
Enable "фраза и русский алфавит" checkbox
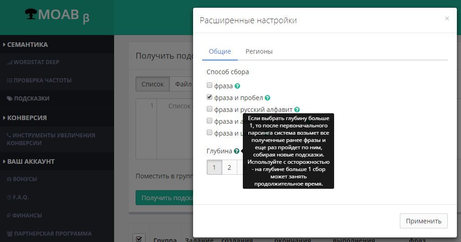pos(210,109)
